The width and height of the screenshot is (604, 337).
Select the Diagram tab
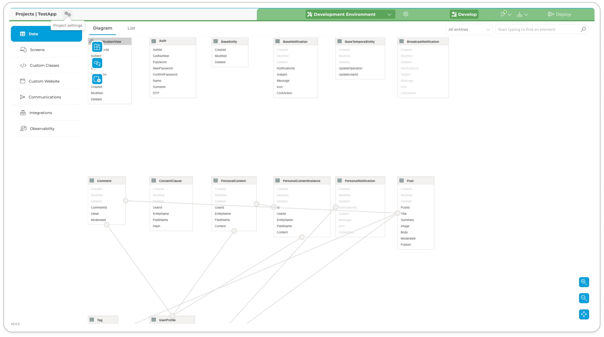103,28
